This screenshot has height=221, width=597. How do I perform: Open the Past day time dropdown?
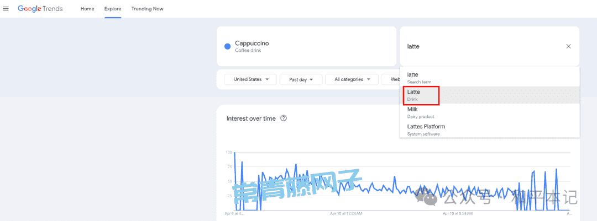(x=301, y=79)
